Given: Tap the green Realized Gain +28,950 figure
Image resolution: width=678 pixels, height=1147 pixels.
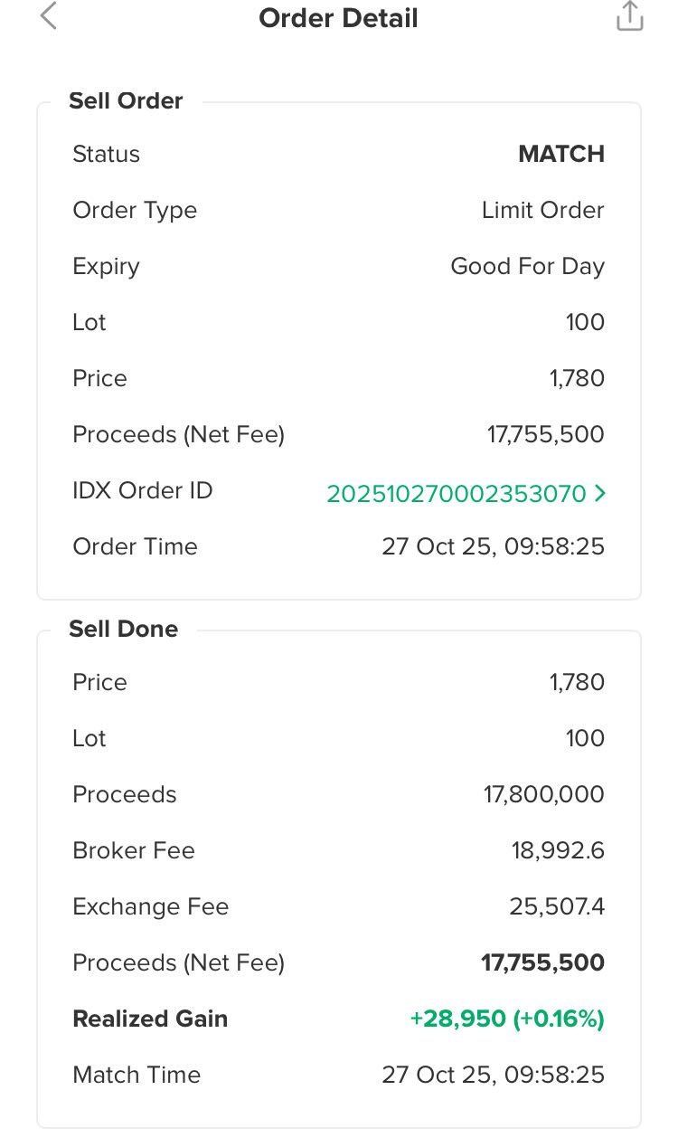Looking at the screenshot, I should point(506,1019).
